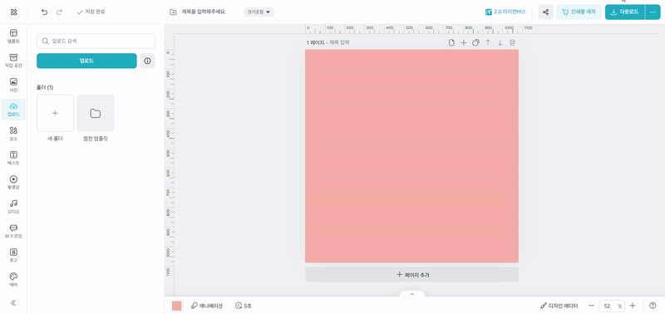The height and width of the screenshot is (314, 665).
Task: Click the 1 페이지 page label
Action: point(315,43)
